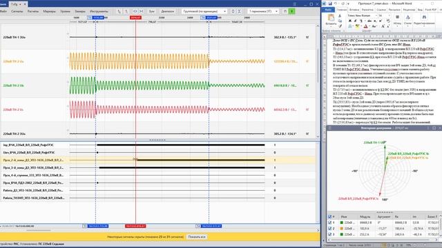The width and height of the screenshot is (442, 248).
Task: Click the Grow Font icon in Word
Action: pyautogui.click(x=383, y=26)
